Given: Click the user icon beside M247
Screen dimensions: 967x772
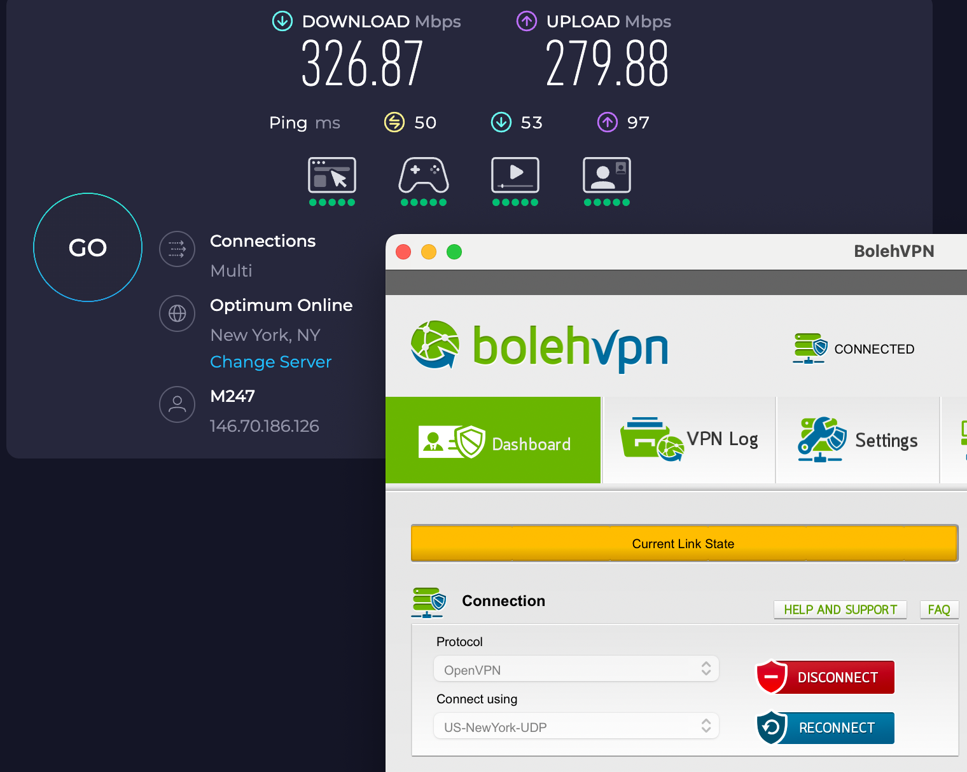Looking at the screenshot, I should point(177,404).
